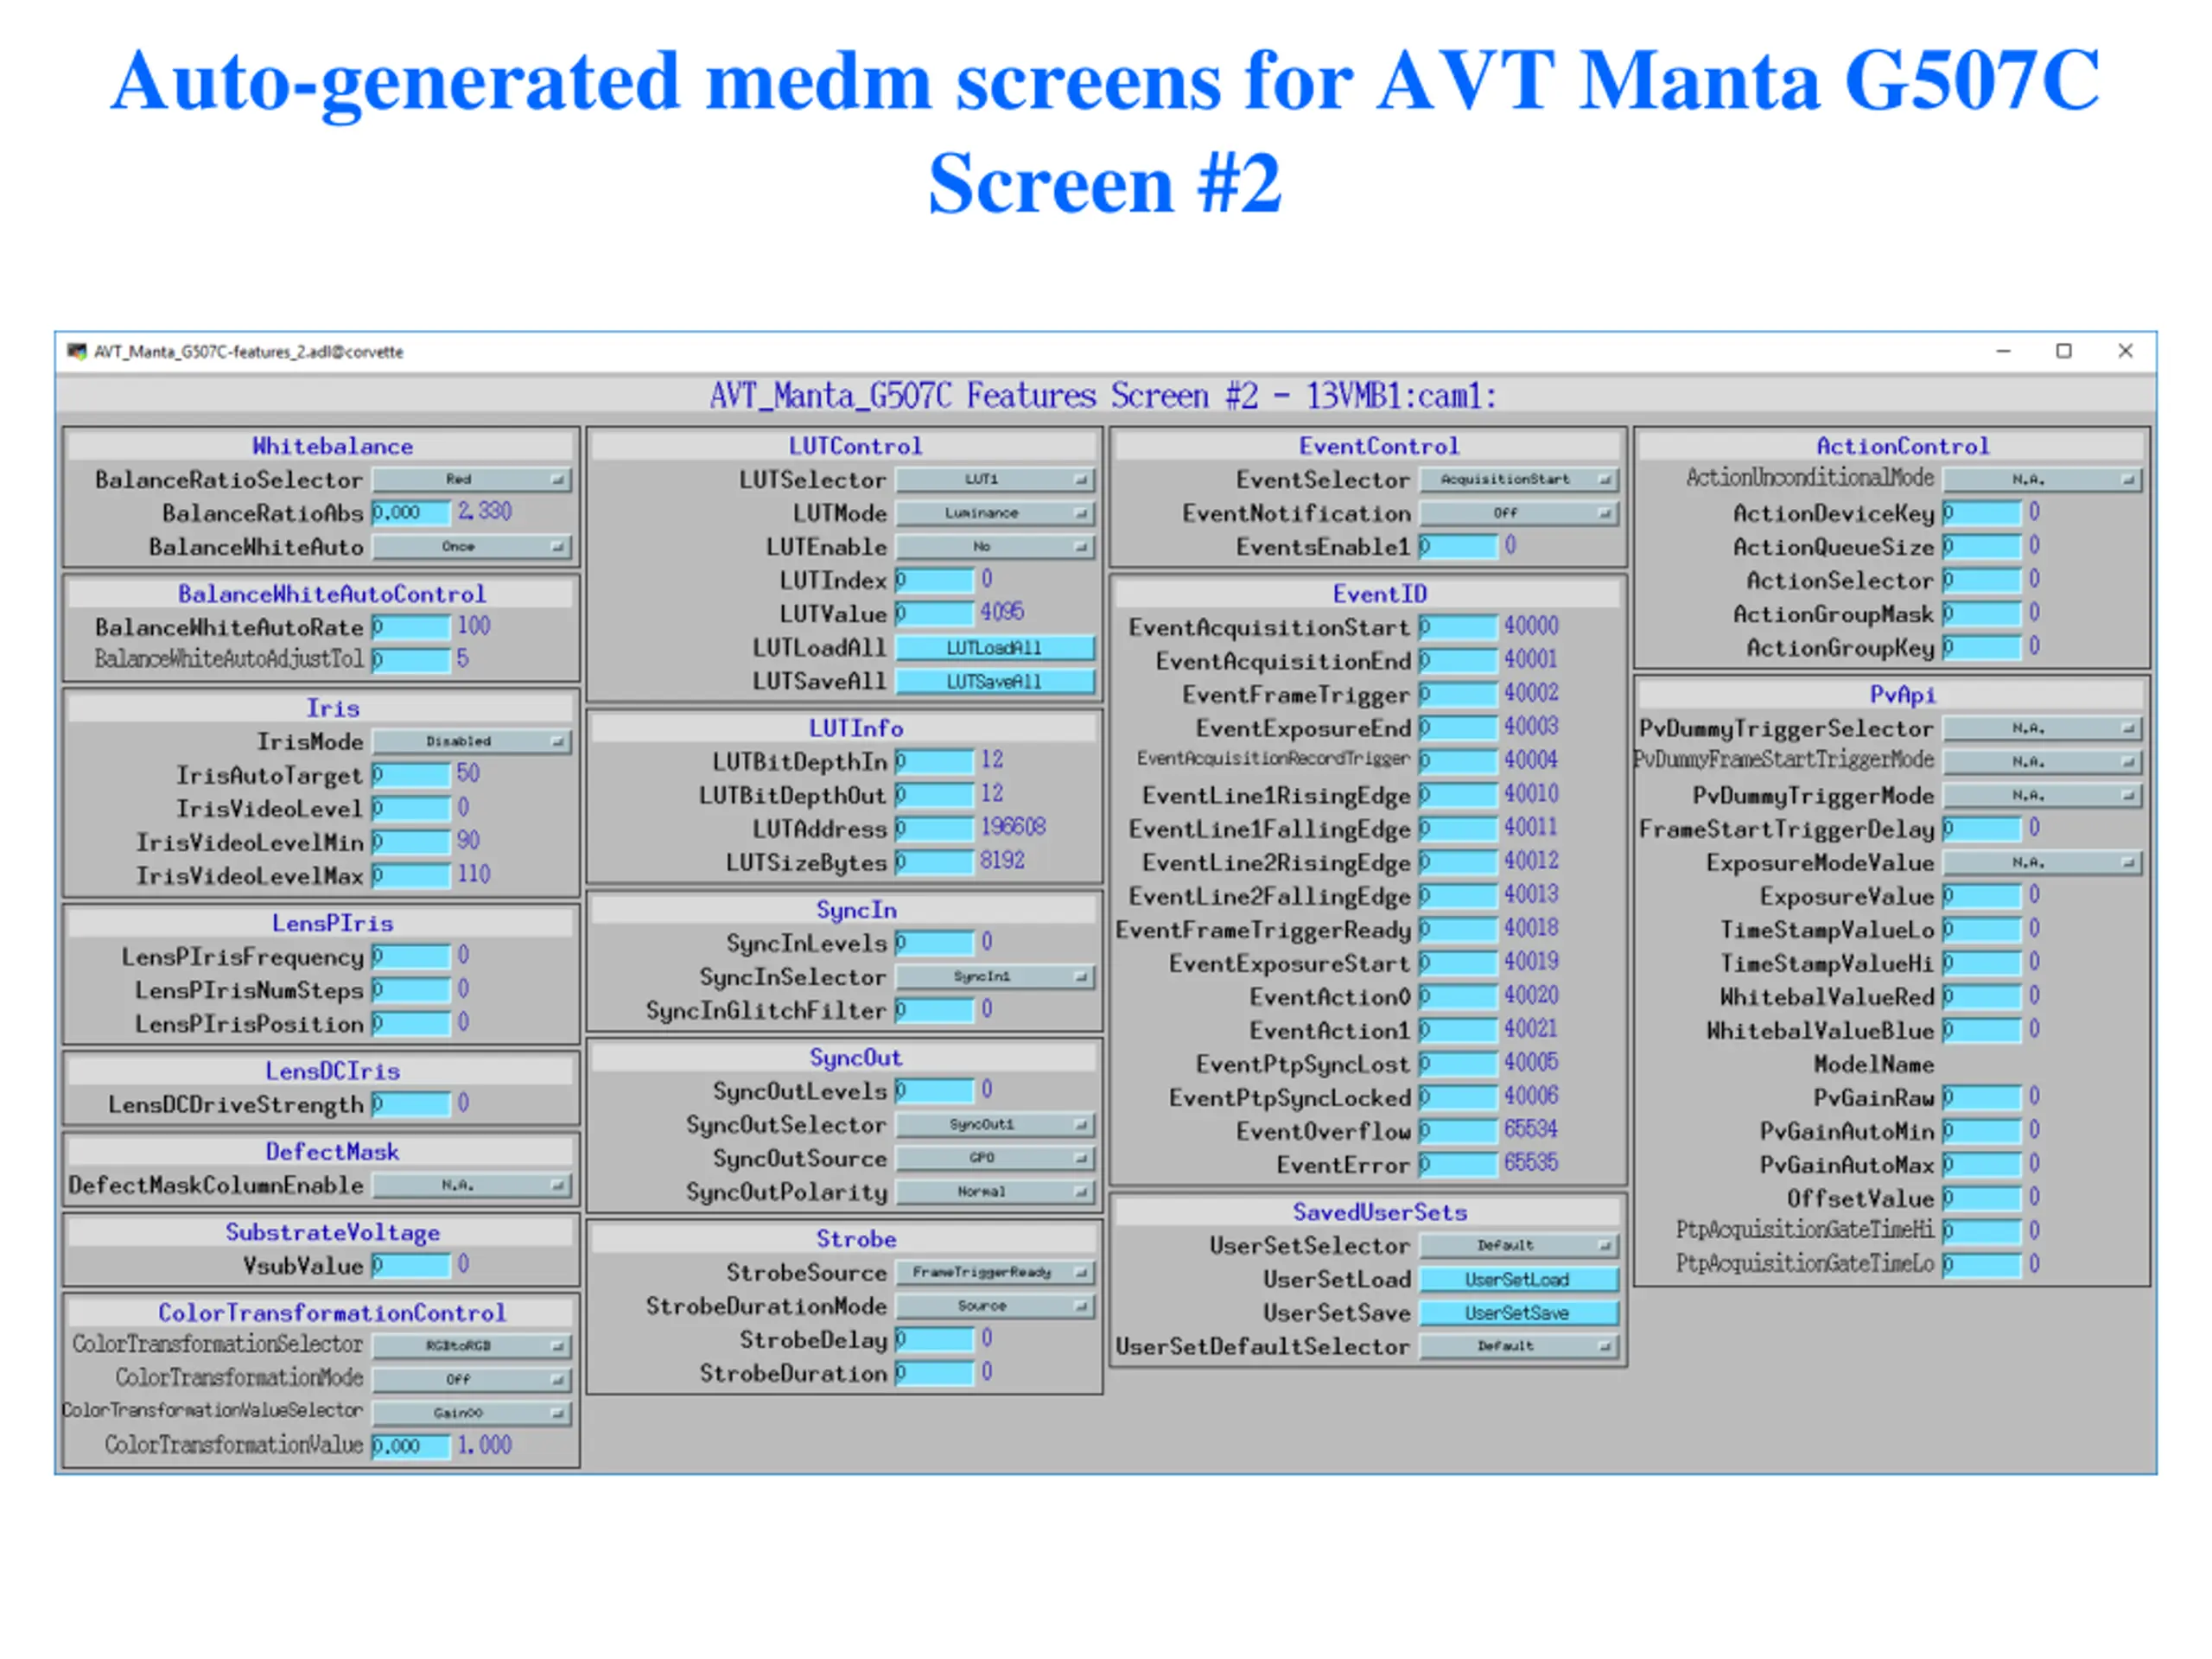Click the FrameStartTriggerDelay input field
Image resolution: width=2212 pixels, height=1659 pixels.
(x=1983, y=829)
